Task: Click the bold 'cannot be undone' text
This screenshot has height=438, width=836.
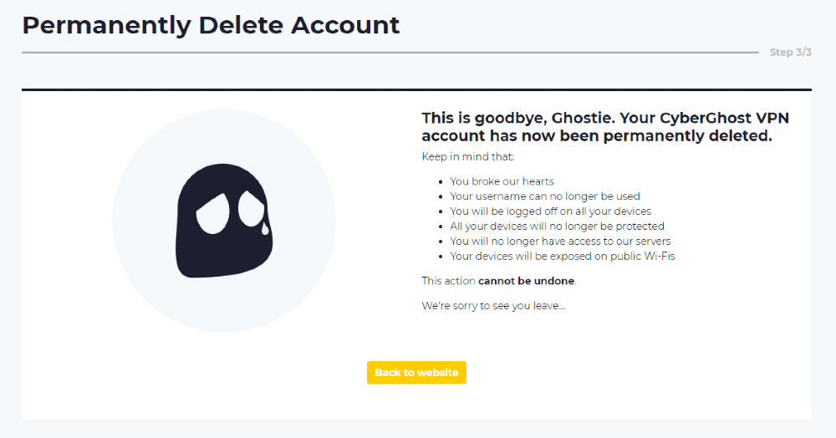Action: pos(526,281)
